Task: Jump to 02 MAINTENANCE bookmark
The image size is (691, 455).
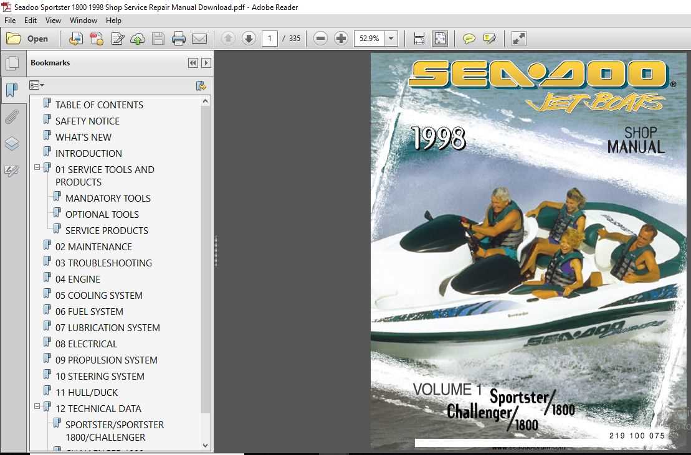Action: click(x=93, y=247)
